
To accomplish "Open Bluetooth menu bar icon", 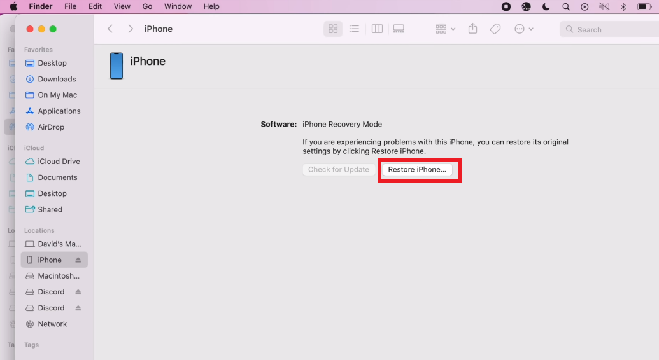I will [x=623, y=6].
